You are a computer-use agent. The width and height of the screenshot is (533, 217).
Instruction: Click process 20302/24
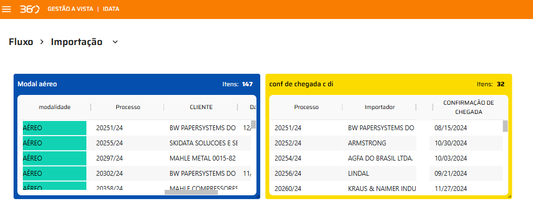click(x=109, y=174)
